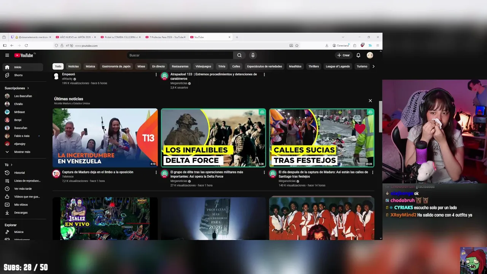
Task: Open Descargas in the sidebar
Action: click(23, 213)
